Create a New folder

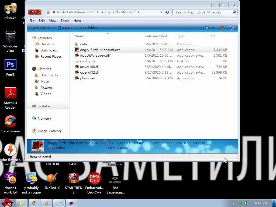coord(88,28)
